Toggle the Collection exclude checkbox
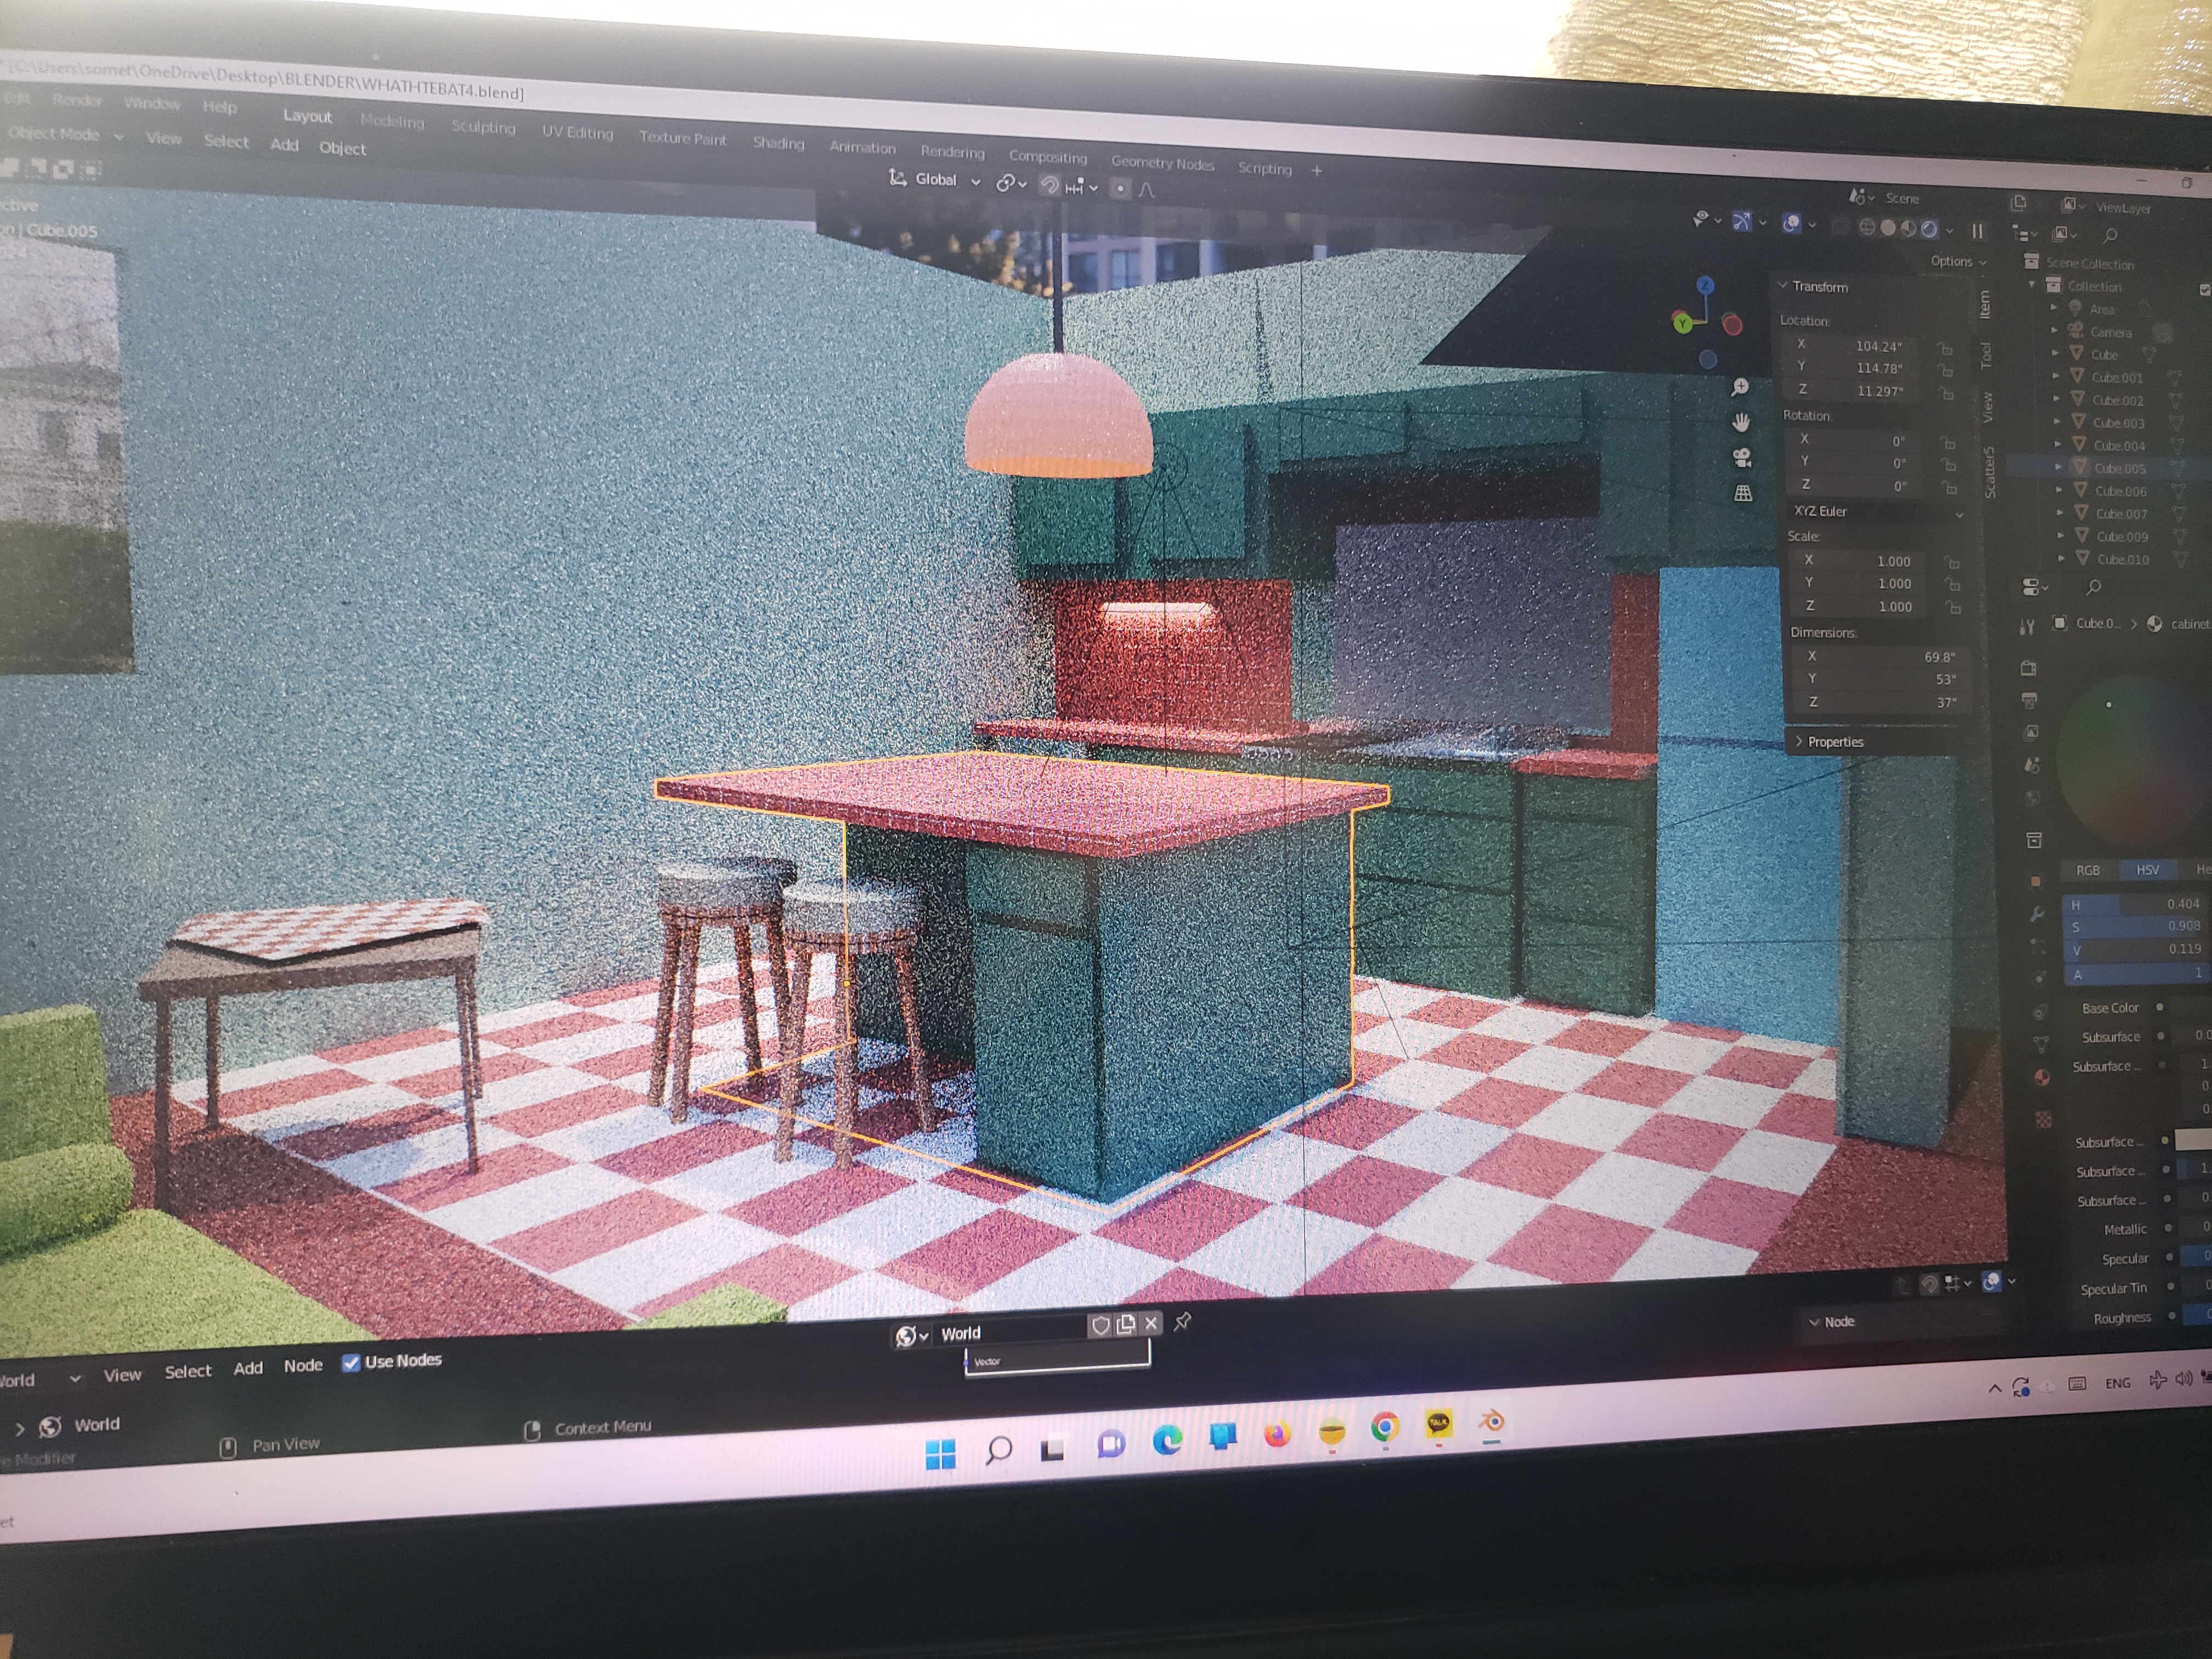The width and height of the screenshot is (2212, 1659). tap(2205, 289)
